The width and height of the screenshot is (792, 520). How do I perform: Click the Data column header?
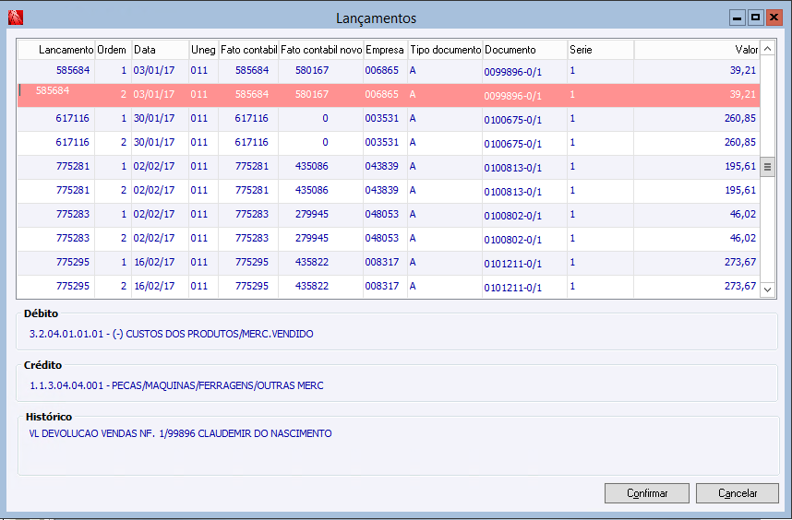(160, 50)
